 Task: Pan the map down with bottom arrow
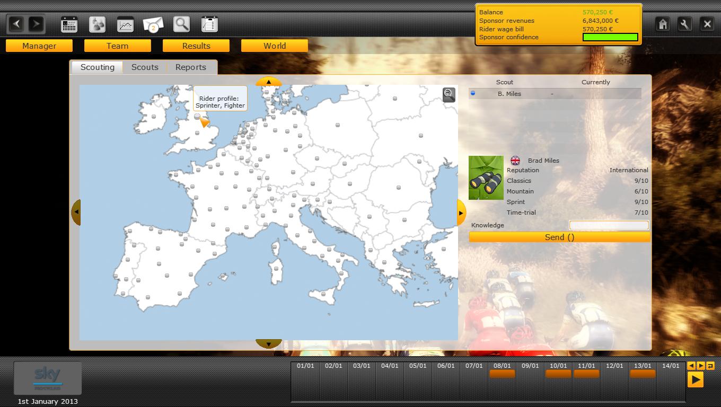tap(268, 344)
